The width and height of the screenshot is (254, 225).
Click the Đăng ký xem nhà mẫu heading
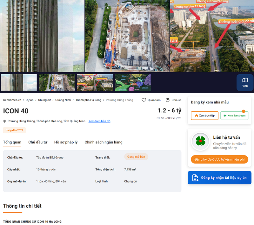(x=210, y=102)
